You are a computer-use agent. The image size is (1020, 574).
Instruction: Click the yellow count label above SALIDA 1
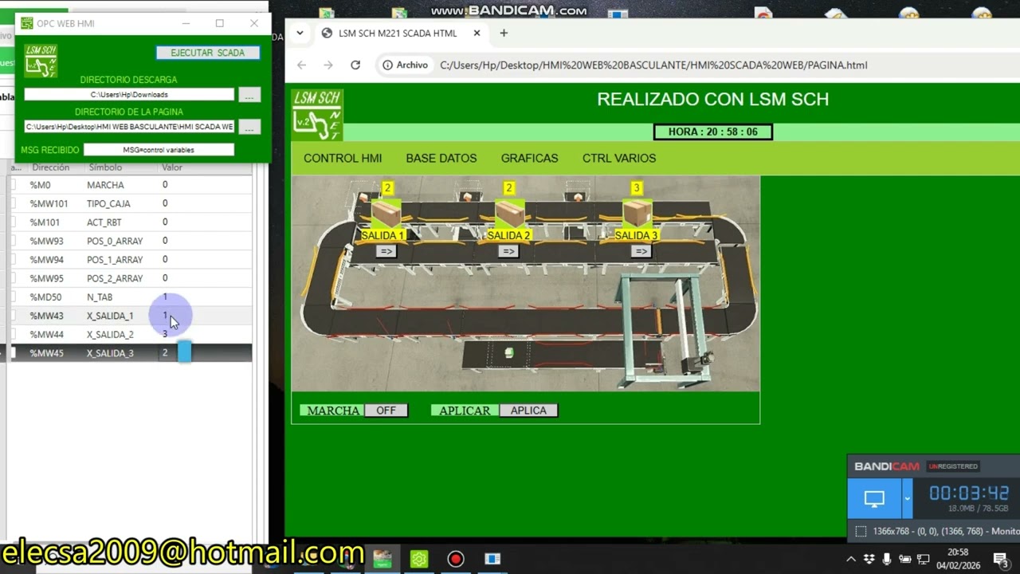pos(387,188)
